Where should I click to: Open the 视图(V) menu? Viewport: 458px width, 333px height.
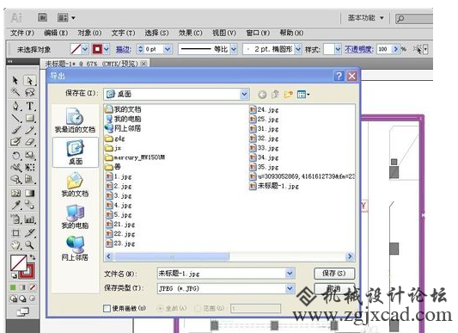point(224,33)
